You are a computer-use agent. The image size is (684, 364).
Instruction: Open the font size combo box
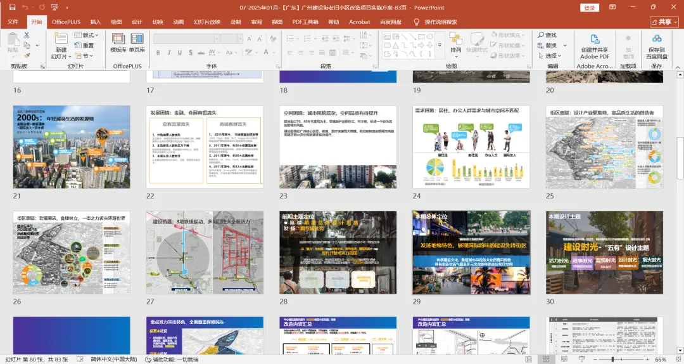pos(232,39)
